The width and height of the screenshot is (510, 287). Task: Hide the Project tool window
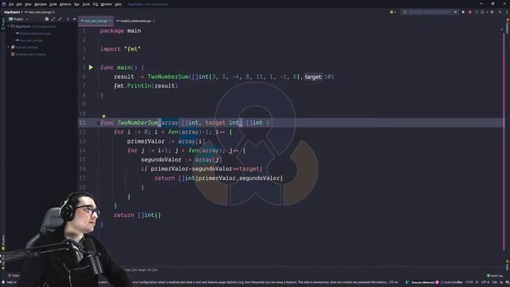point(74,19)
